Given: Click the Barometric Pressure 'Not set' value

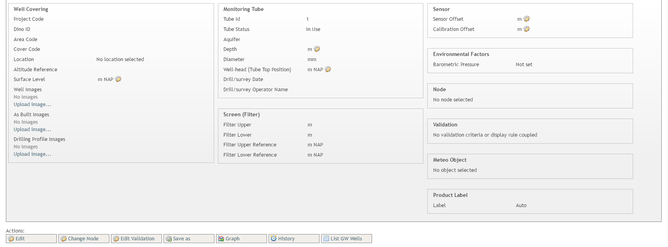Looking at the screenshot, I should click(x=524, y=65).
